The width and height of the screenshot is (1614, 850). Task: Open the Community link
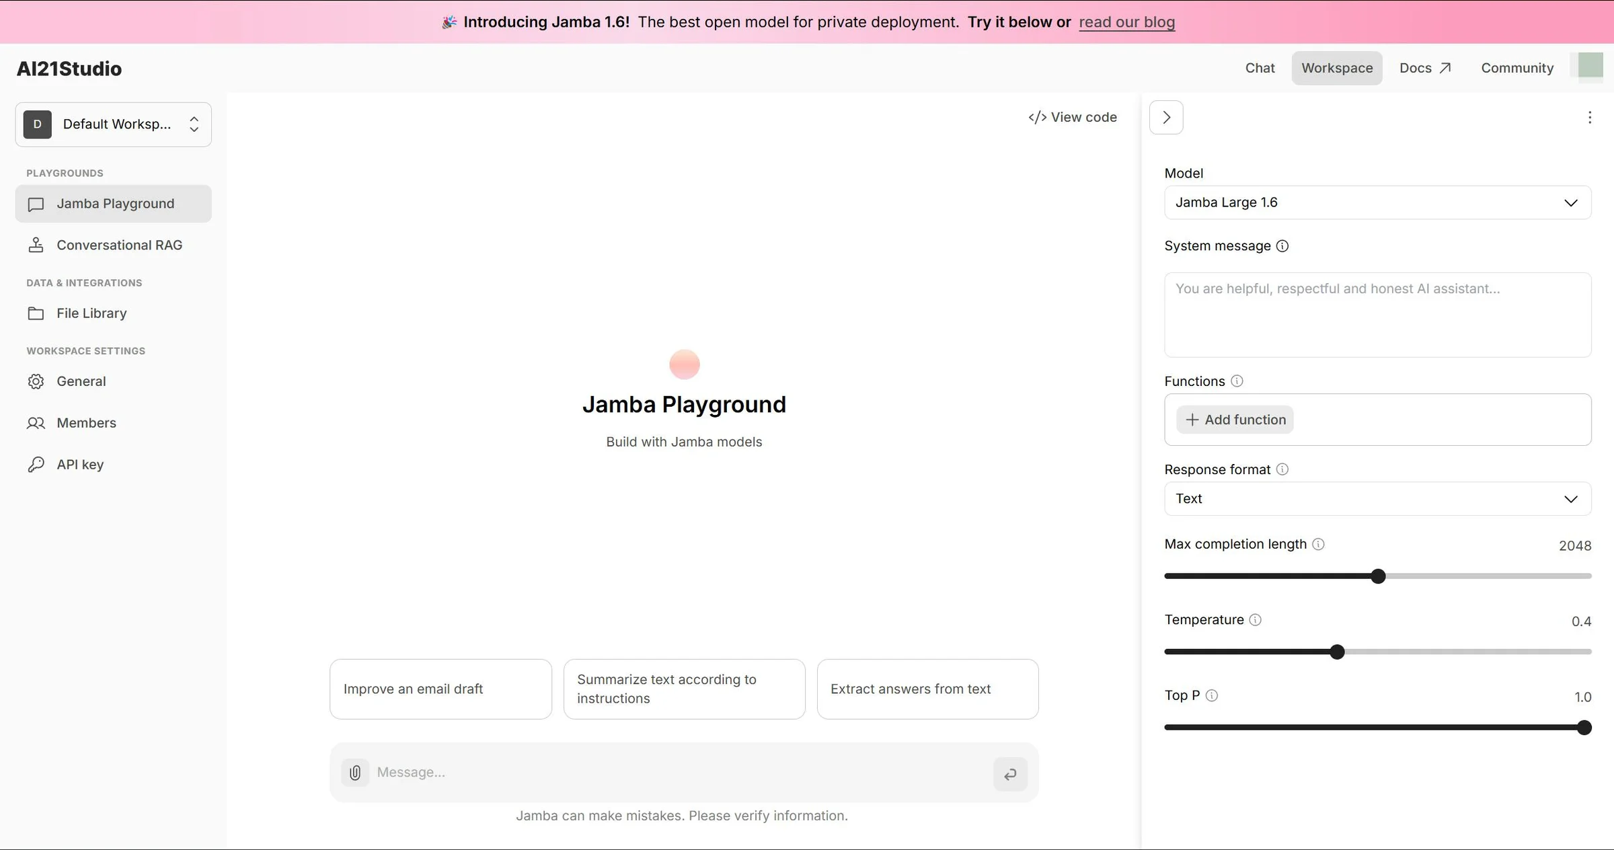1517,68
